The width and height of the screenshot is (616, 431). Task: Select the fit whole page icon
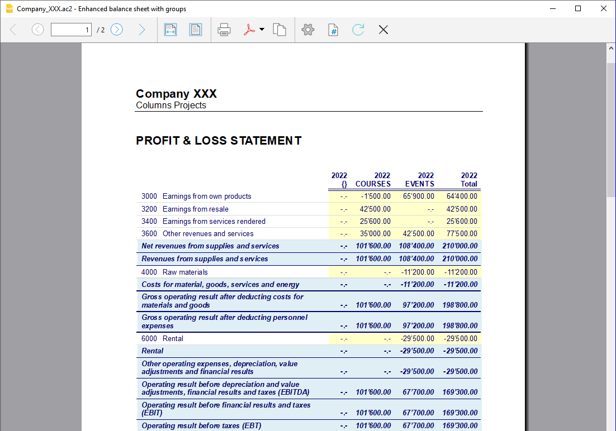coord(195,30)
